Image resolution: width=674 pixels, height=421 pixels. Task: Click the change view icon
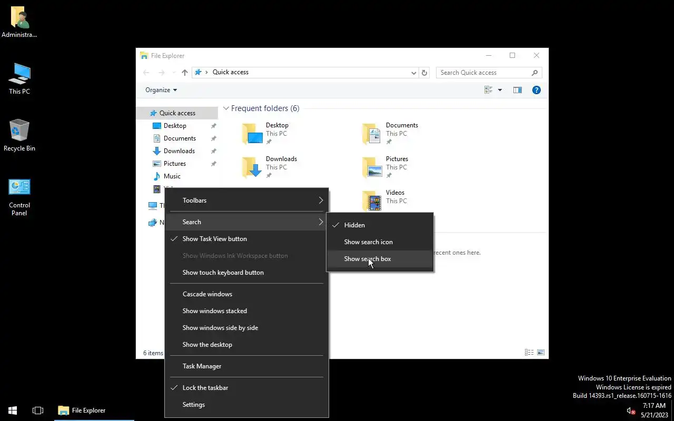488,90
